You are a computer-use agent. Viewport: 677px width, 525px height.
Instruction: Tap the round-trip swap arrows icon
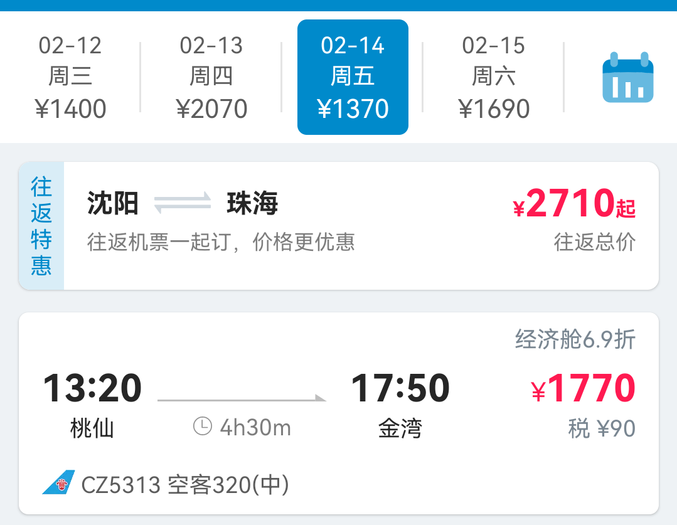click(183, 203)
